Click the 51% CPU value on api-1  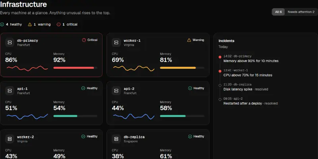pyautogui.click(x=11, y=108)
